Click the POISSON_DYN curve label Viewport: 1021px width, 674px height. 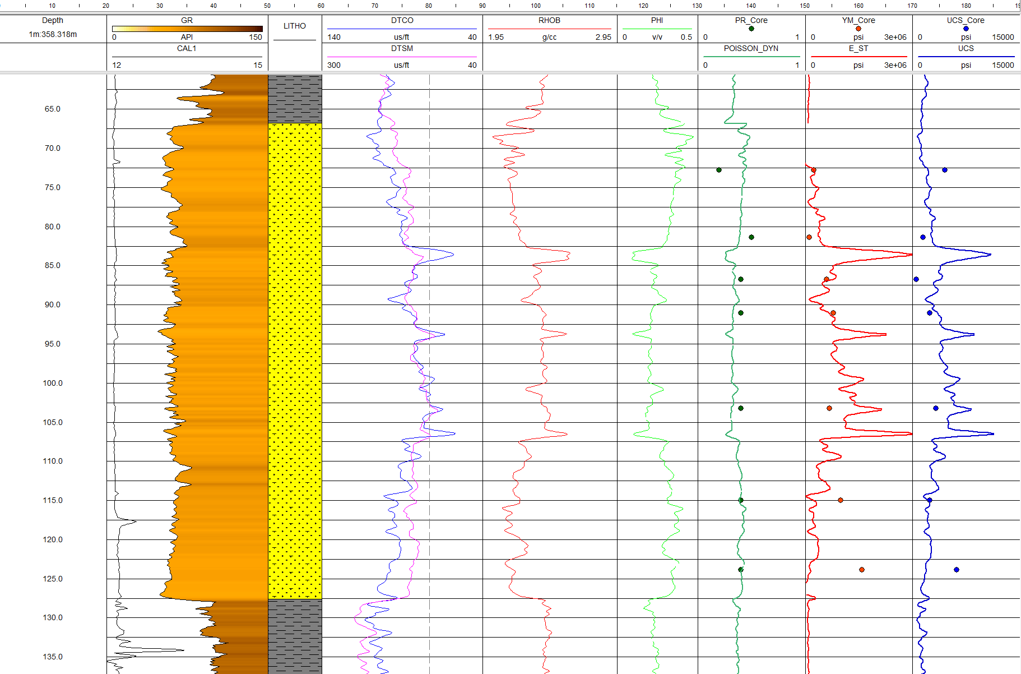point(751,48)
